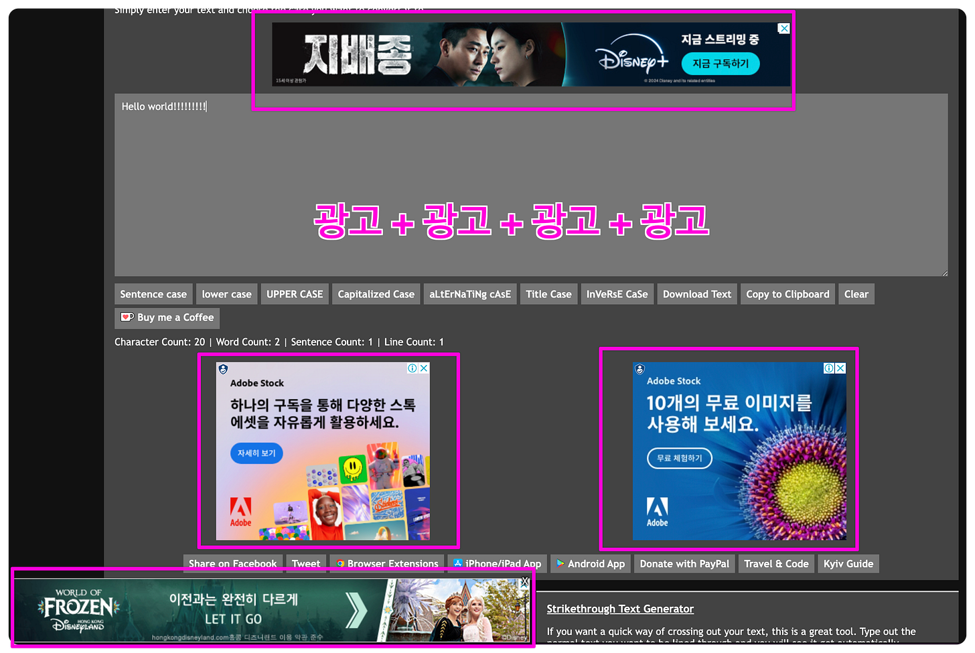Open Travel & Code link
Viewport: 975px width, 653px height.
pyautogui.click(x=776, y=564)
